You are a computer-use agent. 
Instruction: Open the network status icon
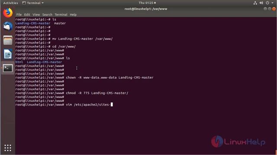click(x=255, y=3)
